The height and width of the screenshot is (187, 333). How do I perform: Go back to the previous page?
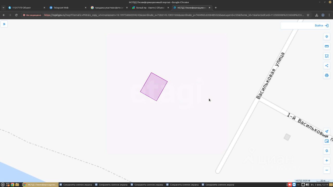pyautogui.click(x=4, y=15)
